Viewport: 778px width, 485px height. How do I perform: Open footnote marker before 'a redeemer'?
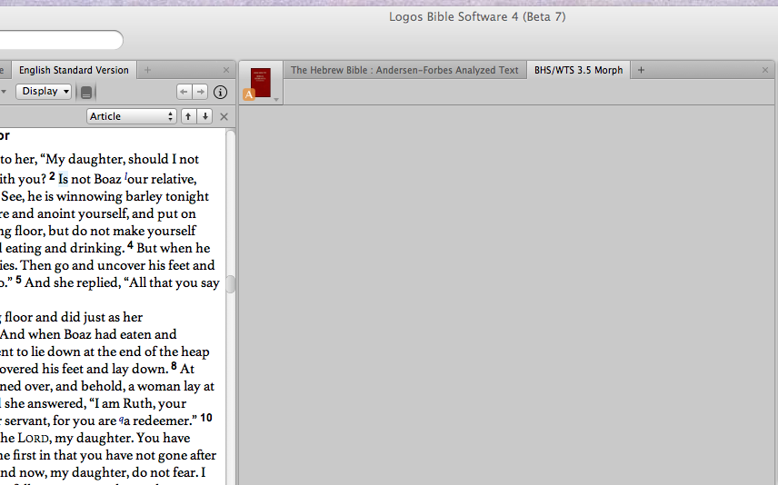(121, 421)
